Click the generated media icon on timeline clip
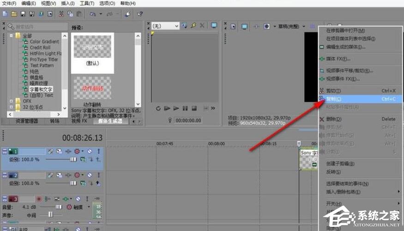 coord(314,164)
